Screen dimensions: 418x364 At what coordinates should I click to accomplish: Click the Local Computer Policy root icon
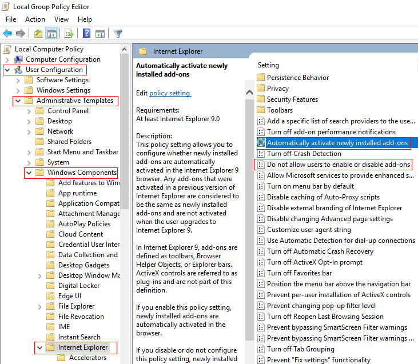[x=7, y=49]
